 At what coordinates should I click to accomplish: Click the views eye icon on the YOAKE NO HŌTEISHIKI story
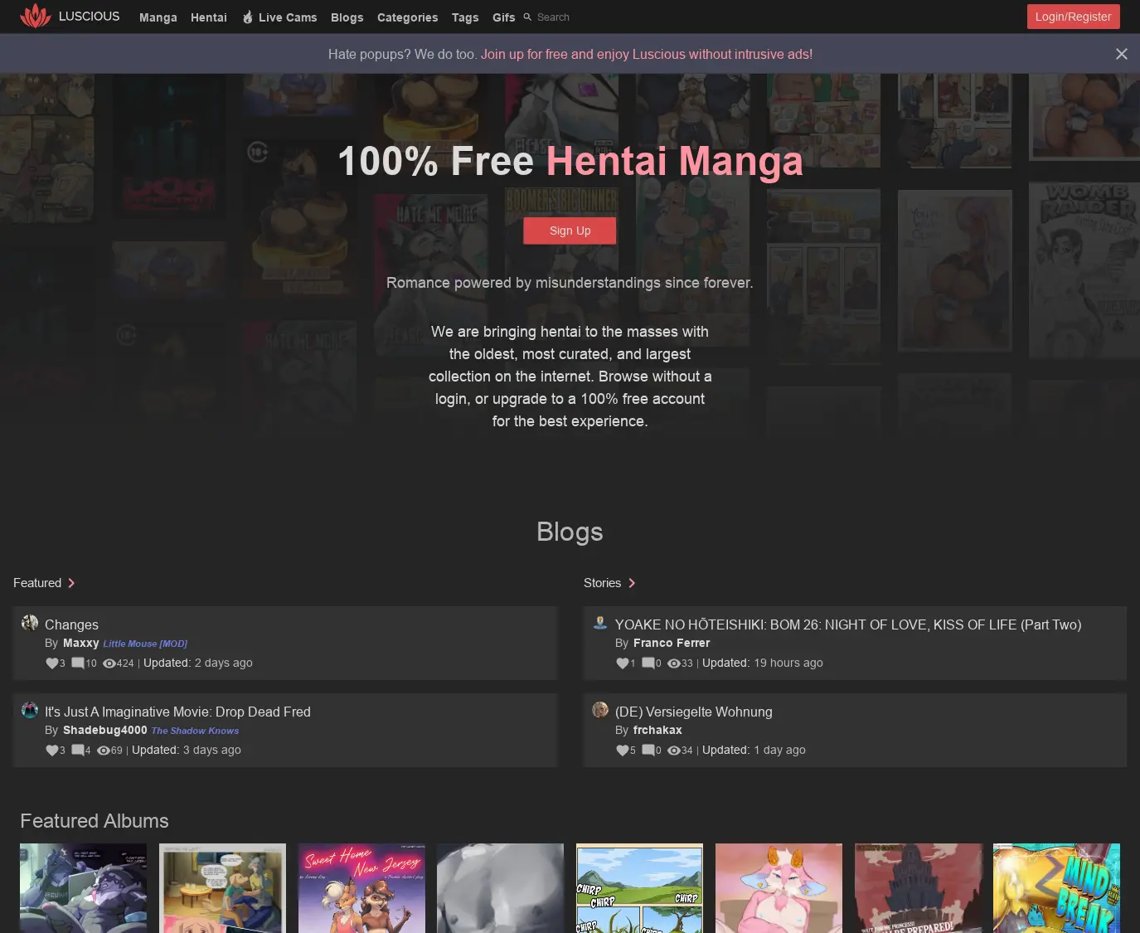click(x=674, y=663)
